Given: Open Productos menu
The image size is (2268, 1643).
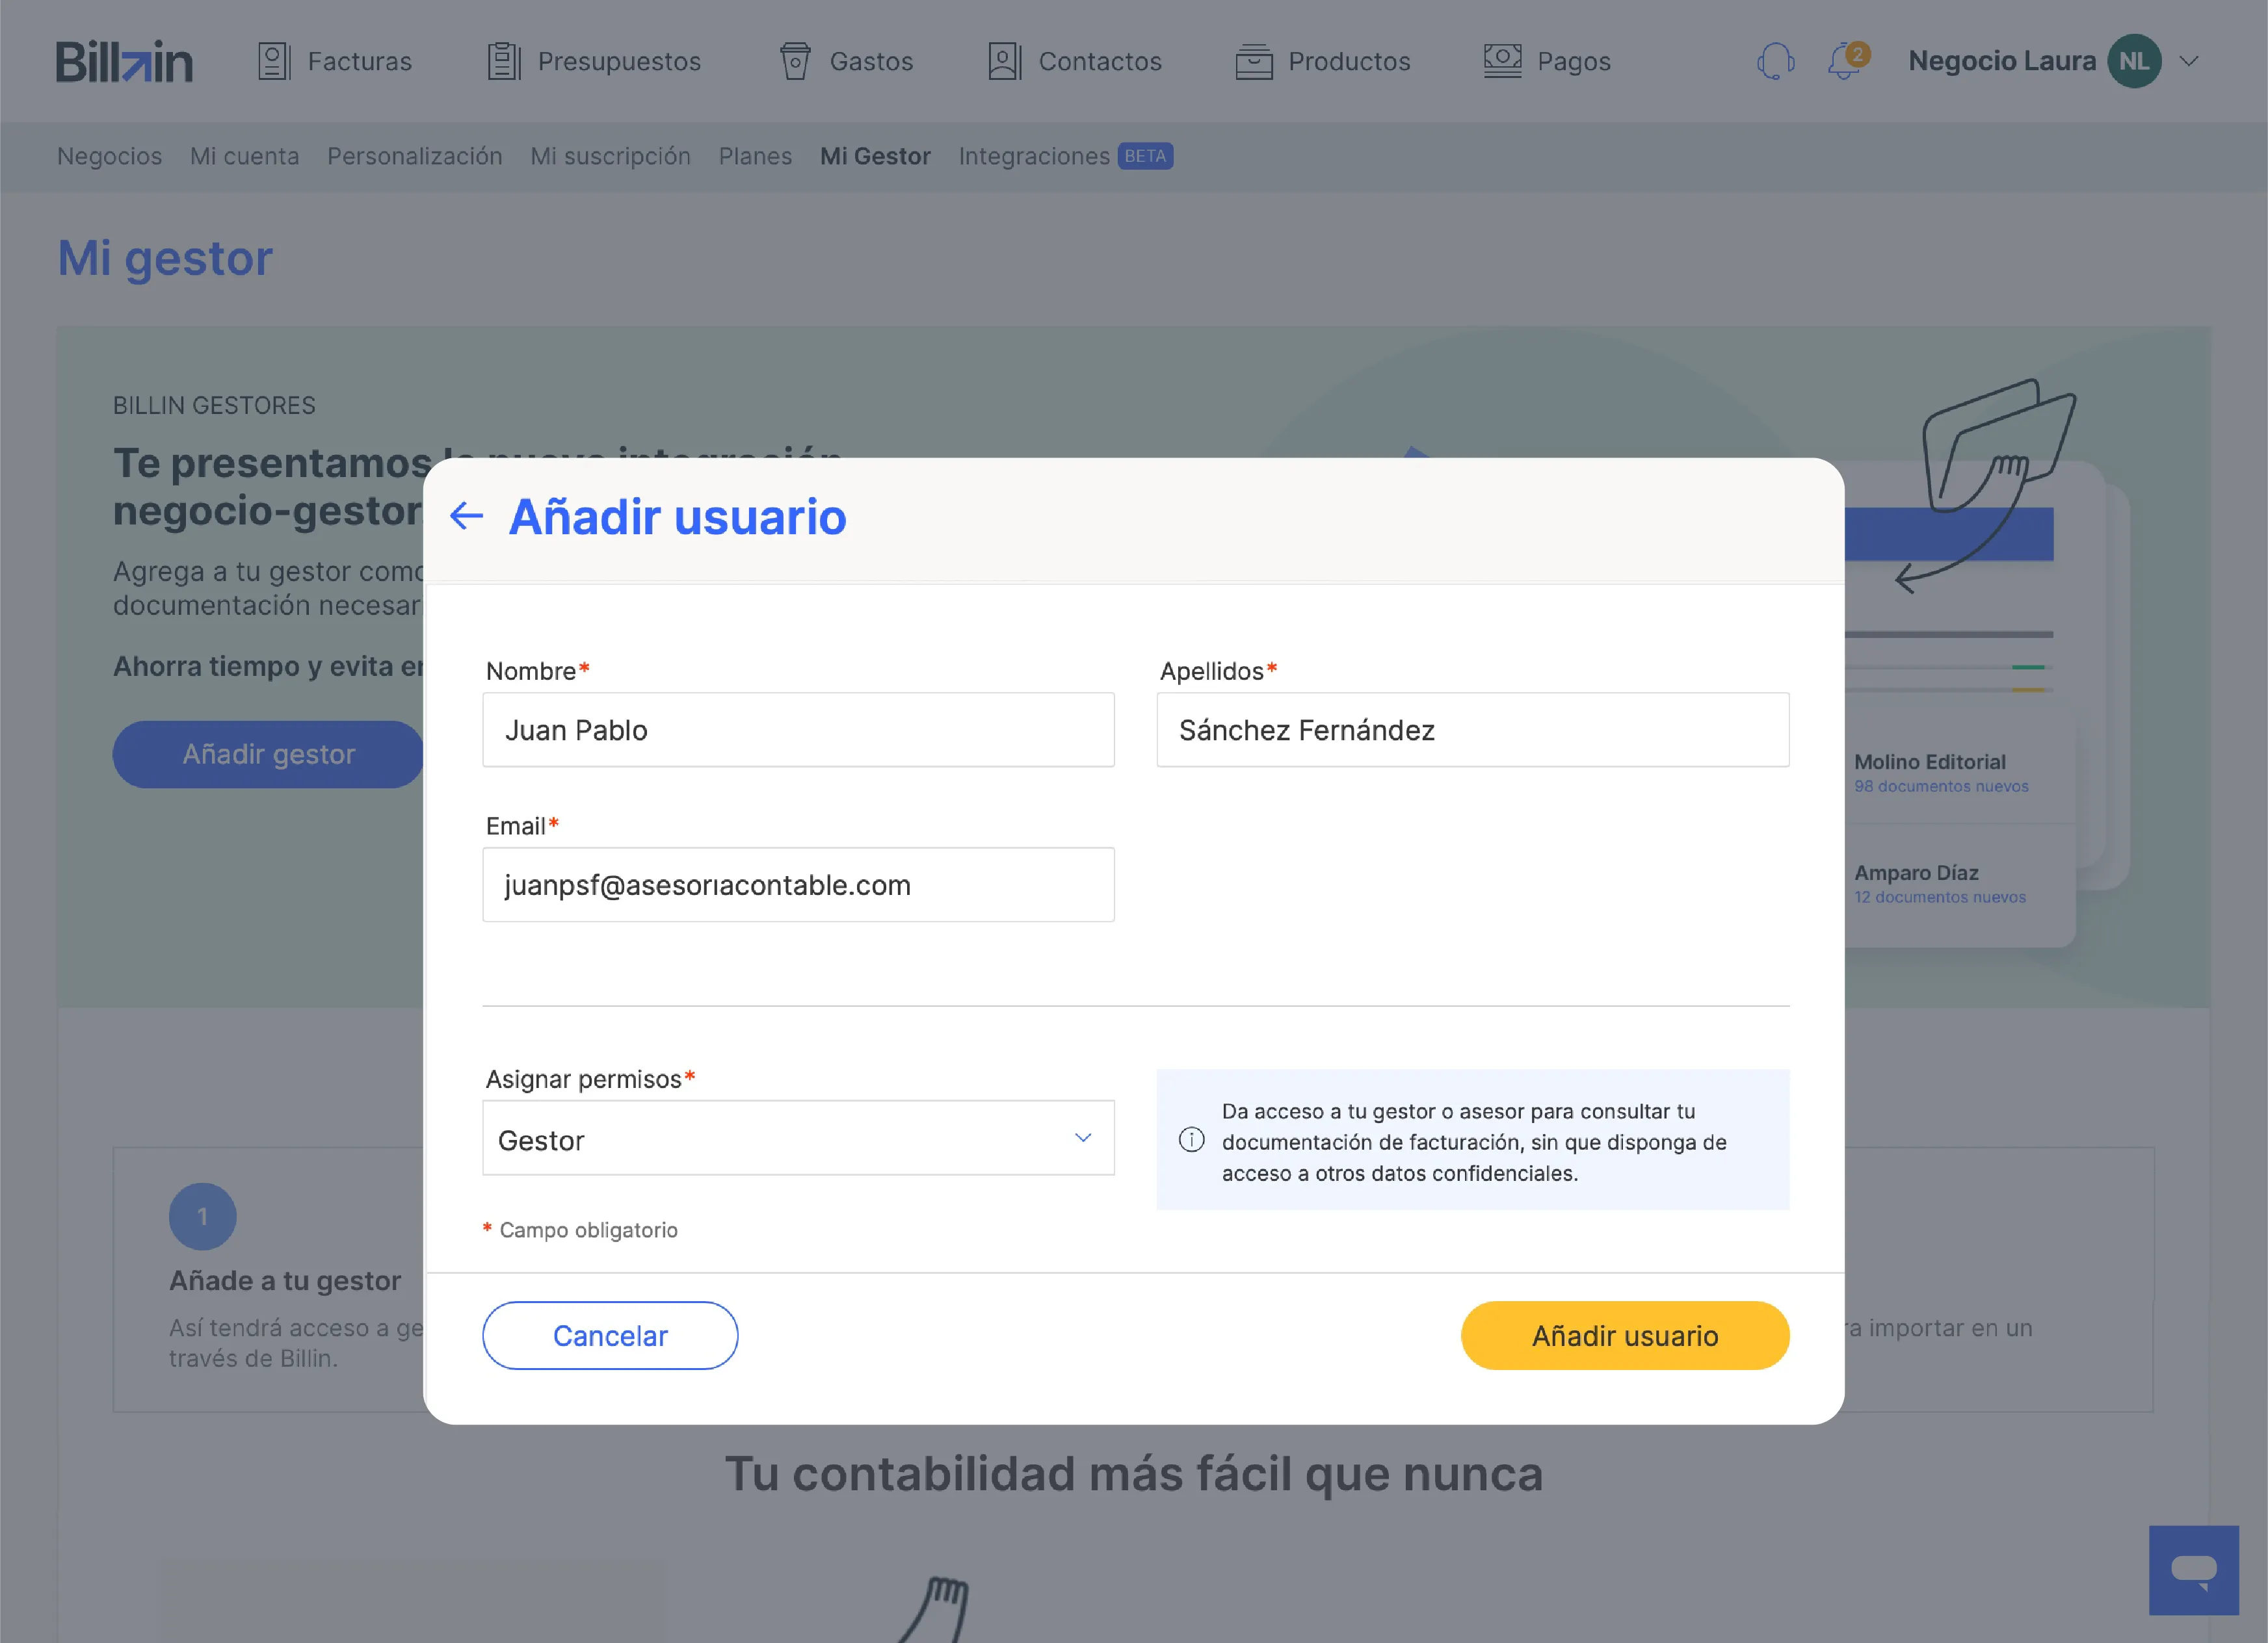Looking at the screenshot, I should click(x=1323, y=61).
